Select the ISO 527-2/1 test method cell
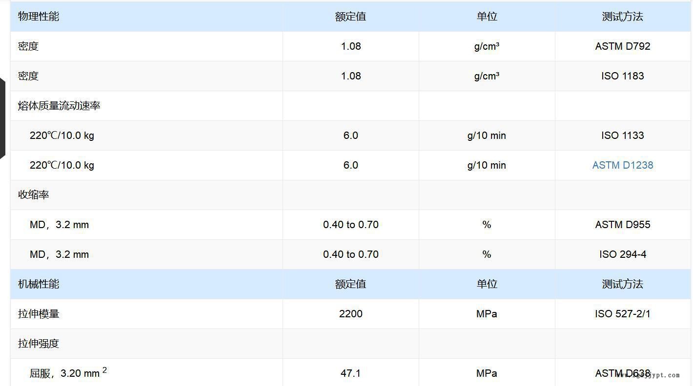Image resolution: width=693 pixels, height=386 pixels. (622, 314)
